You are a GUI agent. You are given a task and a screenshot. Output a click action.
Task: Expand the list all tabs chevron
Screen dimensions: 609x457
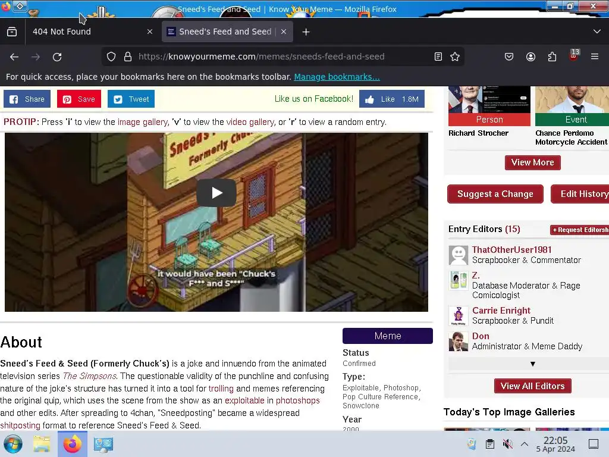click(597, 32)
